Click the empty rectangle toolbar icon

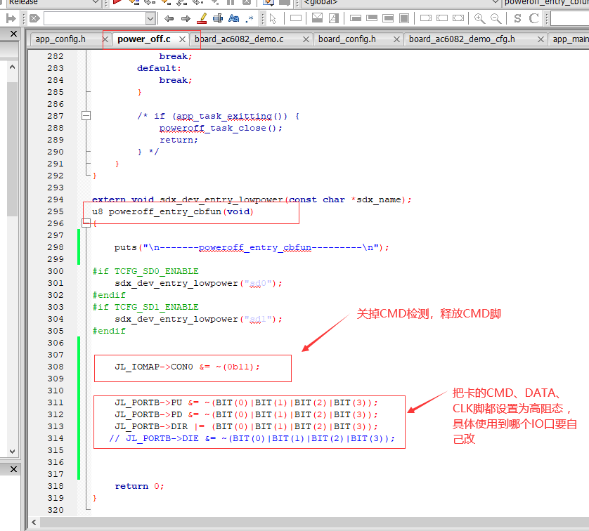[296, 18]
